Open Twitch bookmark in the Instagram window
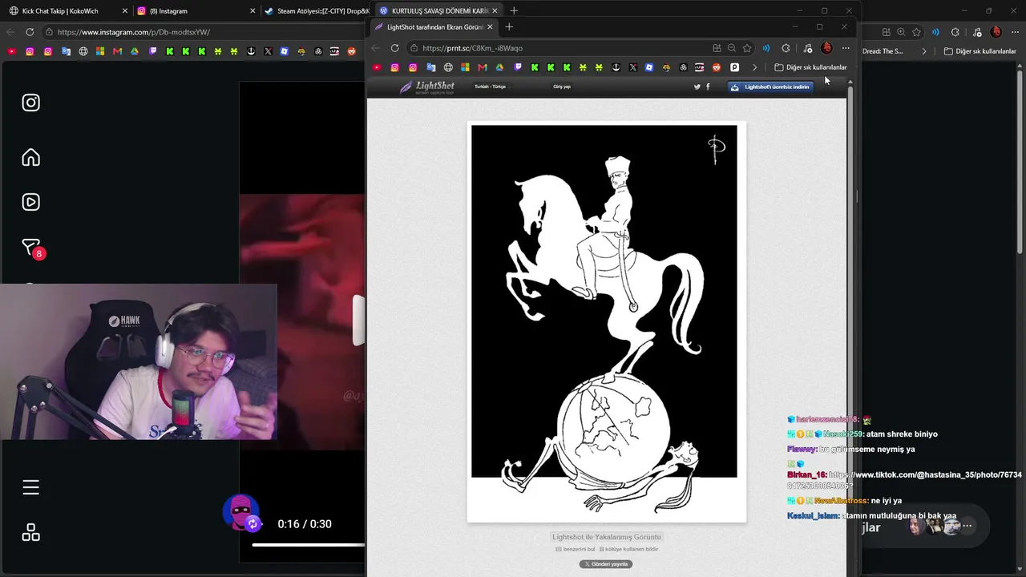The image size is (1026, 577). (x=151, y=51)
